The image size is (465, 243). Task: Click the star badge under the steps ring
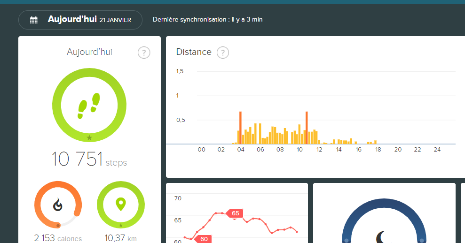[x=89, y=137]
